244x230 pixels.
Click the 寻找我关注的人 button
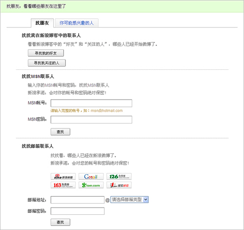tap(47, 63)
